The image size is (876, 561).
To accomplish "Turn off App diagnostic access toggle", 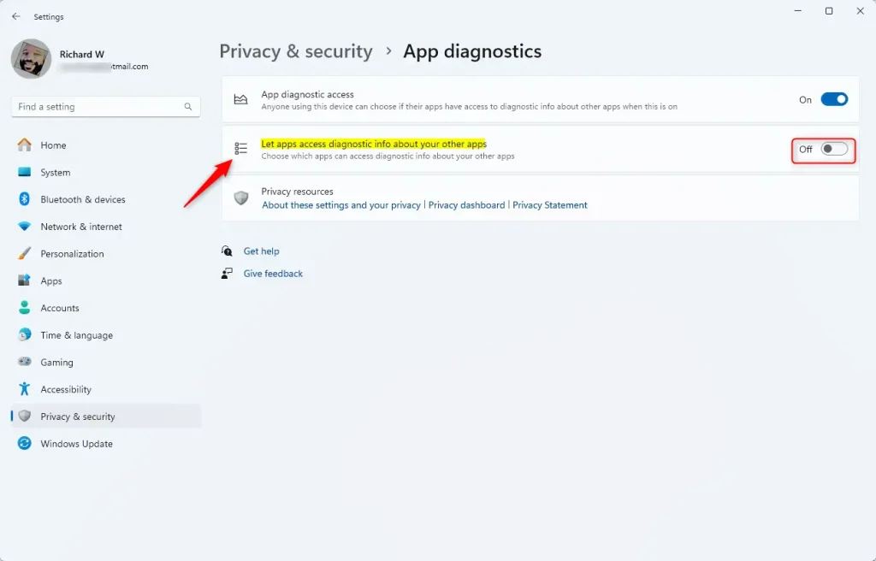I will pos(834,99).
